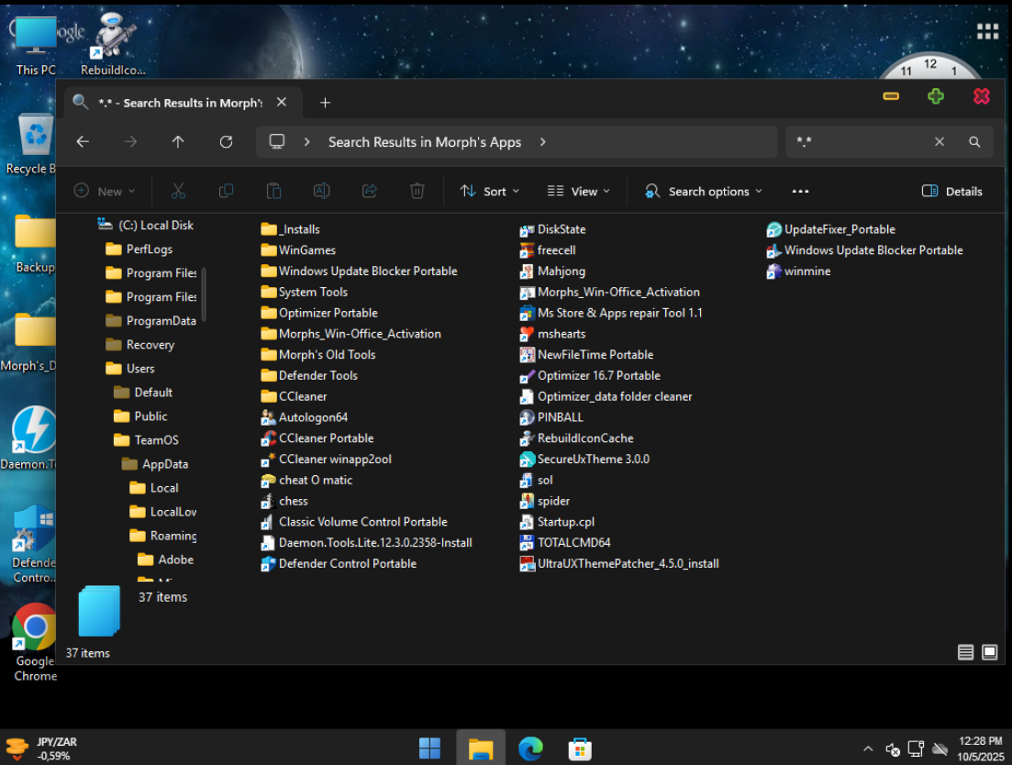Open the CCleaner Portable shortcut

click(x=326, y=438)
